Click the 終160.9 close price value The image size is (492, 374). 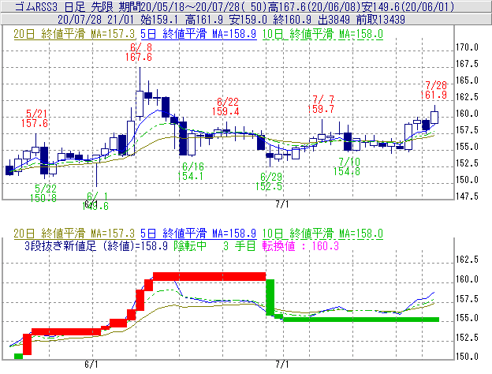pos(292,20)
